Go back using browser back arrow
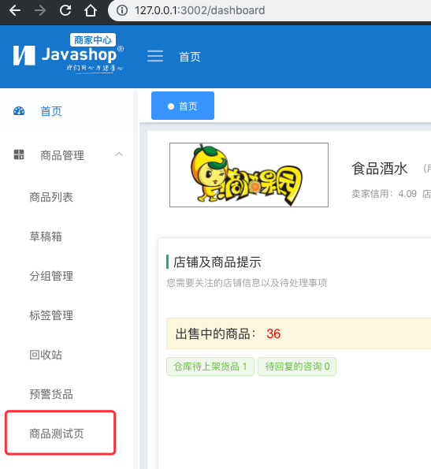431x469 pixels. 15,10
